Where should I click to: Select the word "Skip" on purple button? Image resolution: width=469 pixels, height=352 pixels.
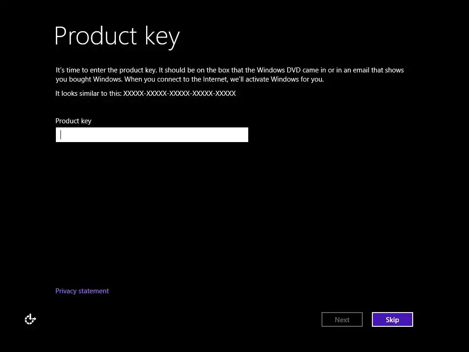point(392,320)
